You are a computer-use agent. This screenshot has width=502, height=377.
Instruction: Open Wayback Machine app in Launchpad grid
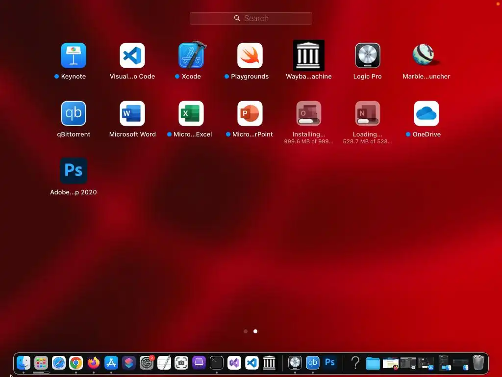coord(309,55)
